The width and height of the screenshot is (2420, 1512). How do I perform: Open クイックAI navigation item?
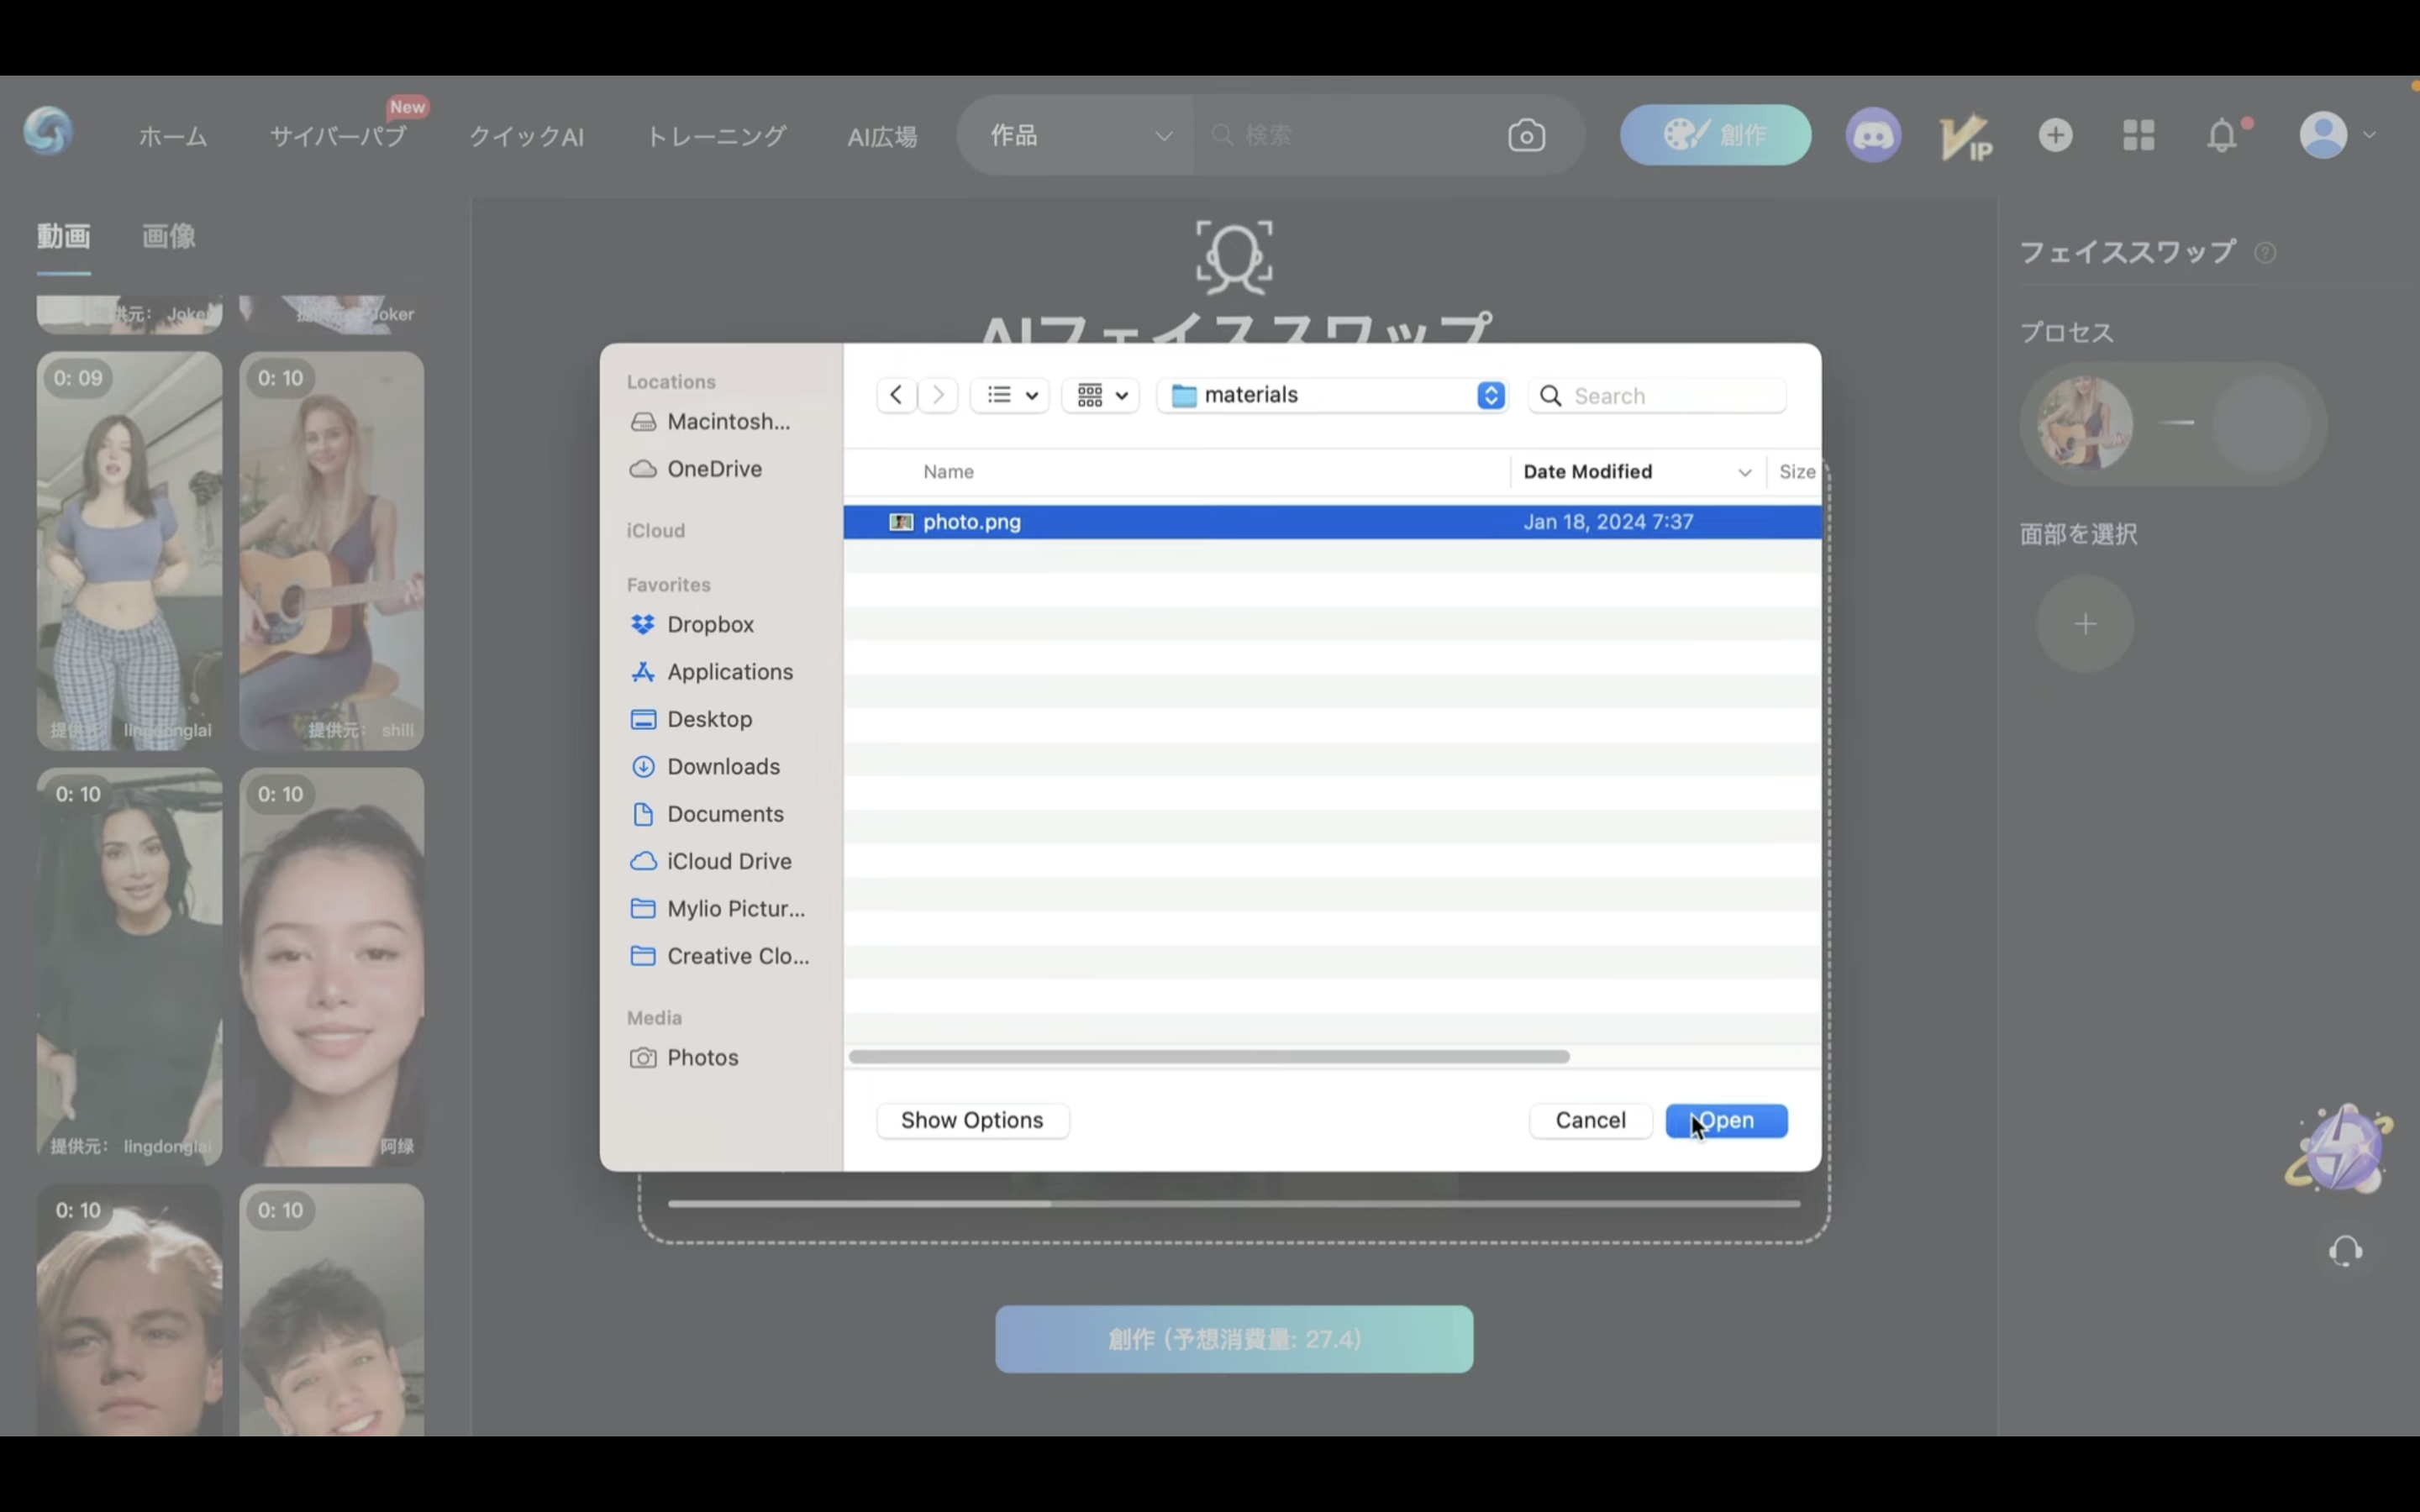pyautogui.click(x=526, y=136)
